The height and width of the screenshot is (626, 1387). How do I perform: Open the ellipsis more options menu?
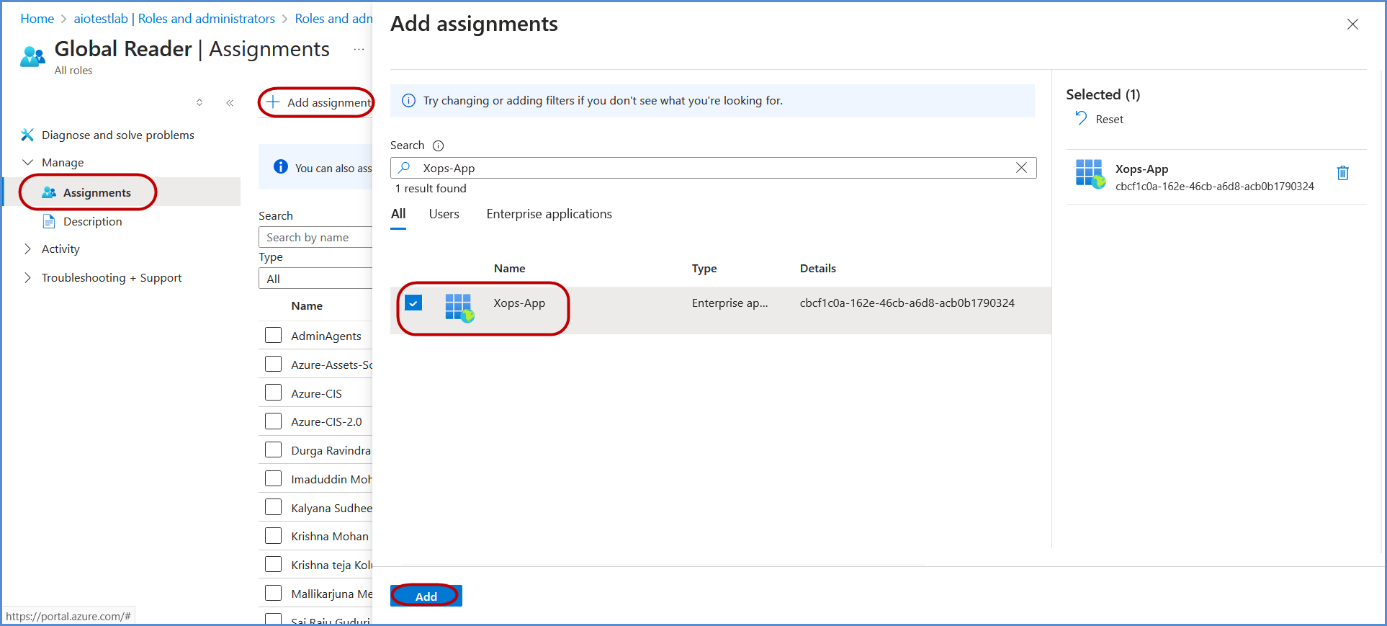point(359,49)
